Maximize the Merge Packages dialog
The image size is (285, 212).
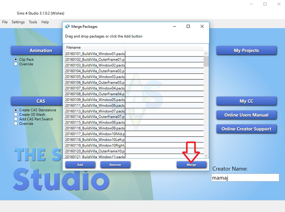pos(188,26)
